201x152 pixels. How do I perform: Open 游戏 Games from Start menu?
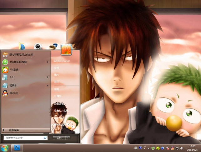click(x=57, y=89)
